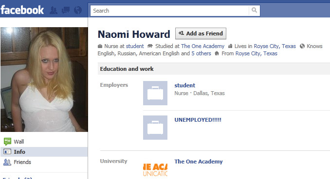Viewport: 330px width, 179px height.
Task: Click the Facebook logo
Action: tap(22, 10)
